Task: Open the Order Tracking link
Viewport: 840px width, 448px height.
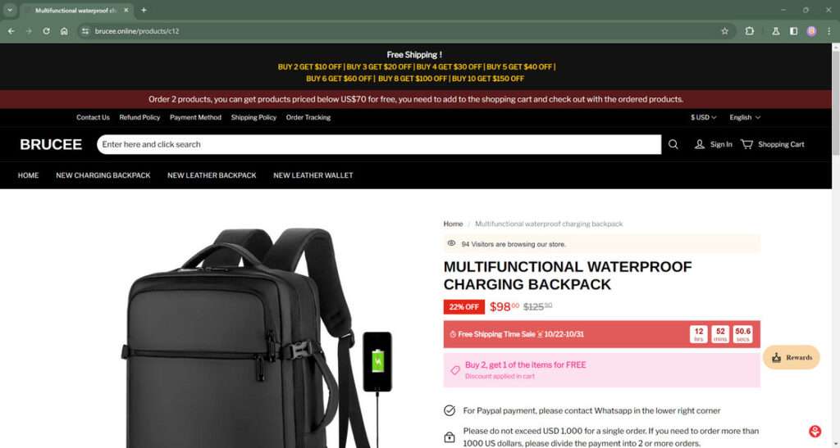Action: [308, 117]
